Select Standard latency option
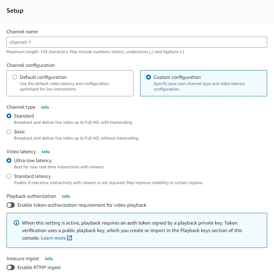 coord(9,176)
